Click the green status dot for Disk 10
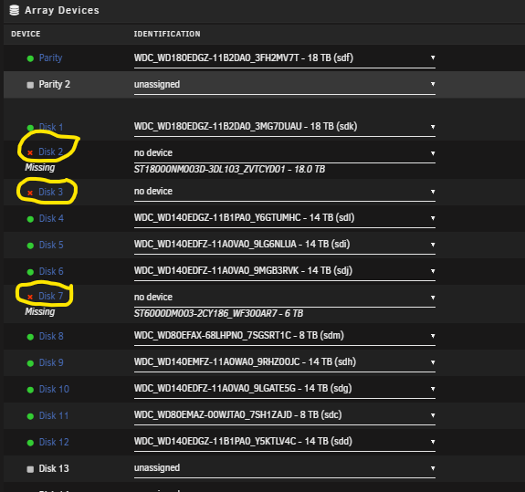The height and width of the screenshot is (492, 525). click(x=30, y=390)
